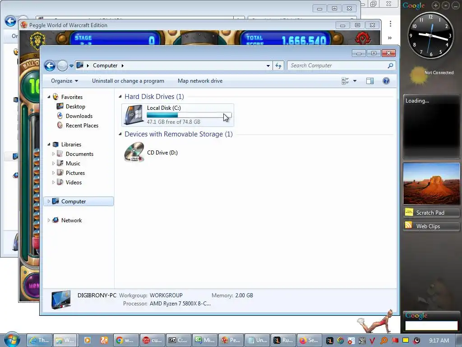Image resolution: width=462 pixels, height=347 pixels.
Task: Collapse Hard Disk Drives group
Action: [120, 97]
